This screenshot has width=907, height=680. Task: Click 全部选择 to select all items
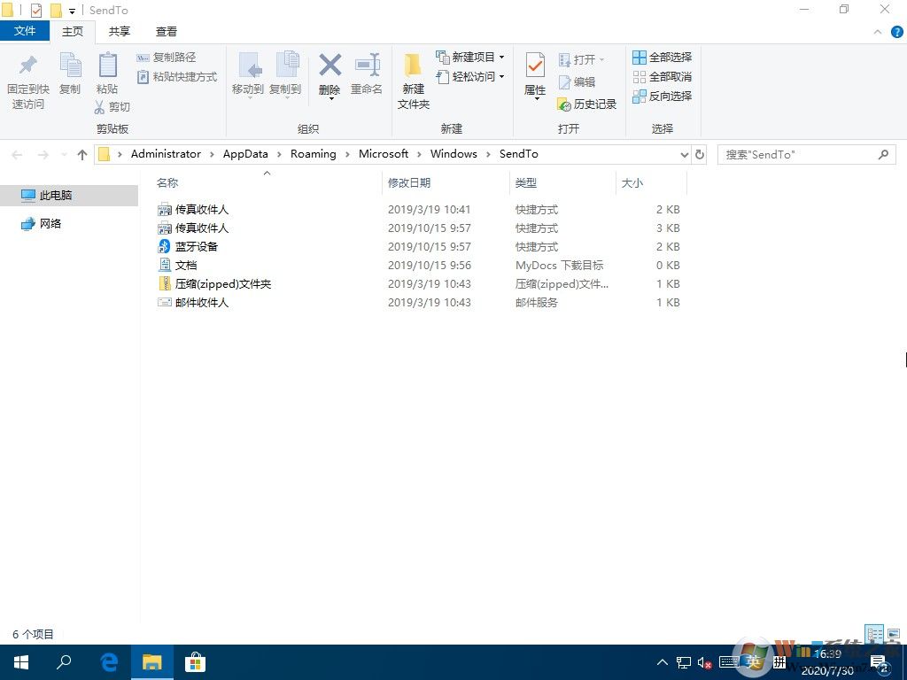coord(663,57)
